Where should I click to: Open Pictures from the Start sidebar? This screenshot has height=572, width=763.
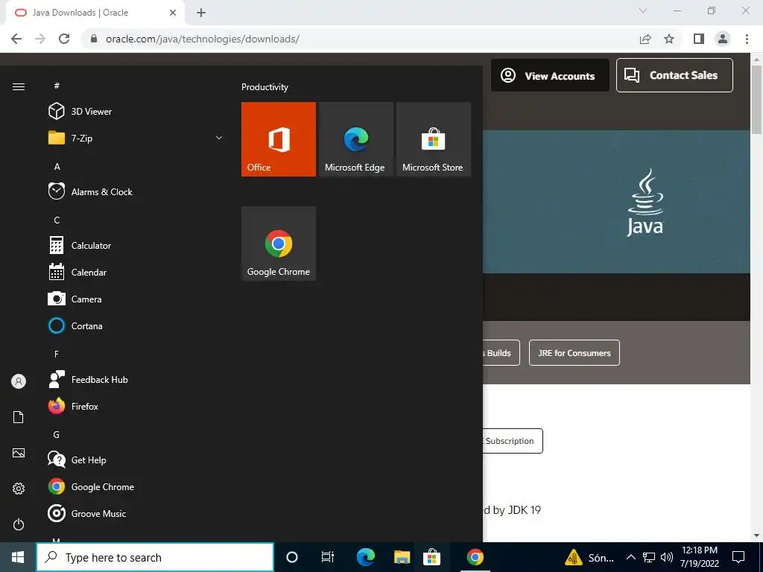coord(19,453)
